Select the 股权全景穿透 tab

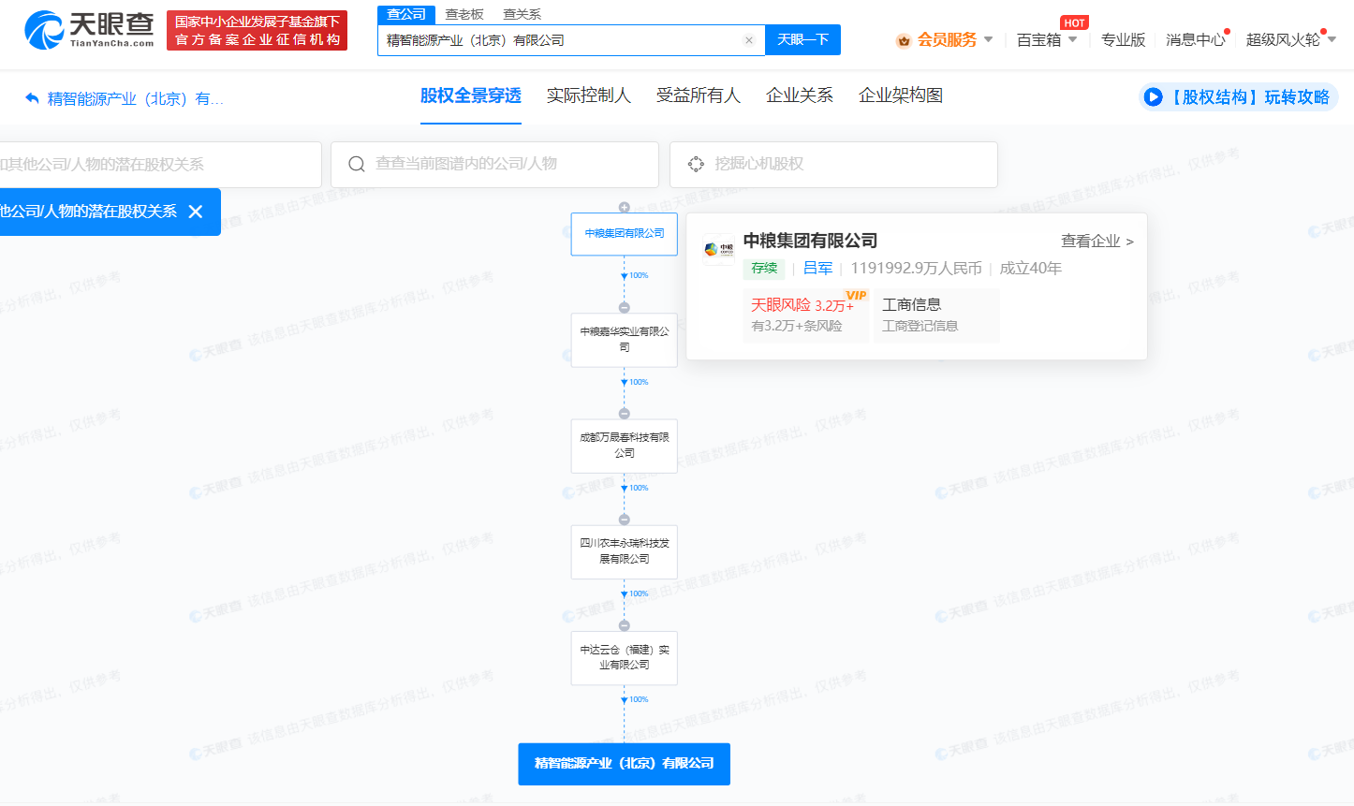click(470, 95)
